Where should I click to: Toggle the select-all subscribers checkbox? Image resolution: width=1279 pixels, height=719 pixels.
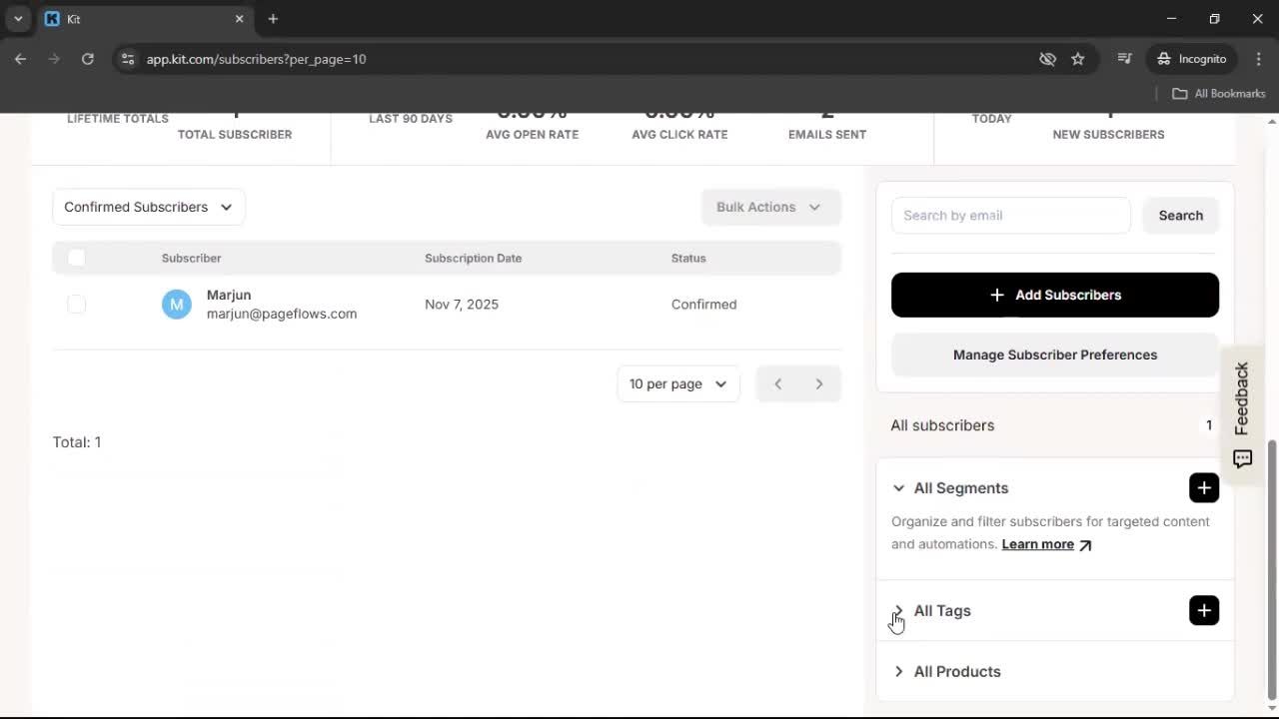[x=76, y=257]
